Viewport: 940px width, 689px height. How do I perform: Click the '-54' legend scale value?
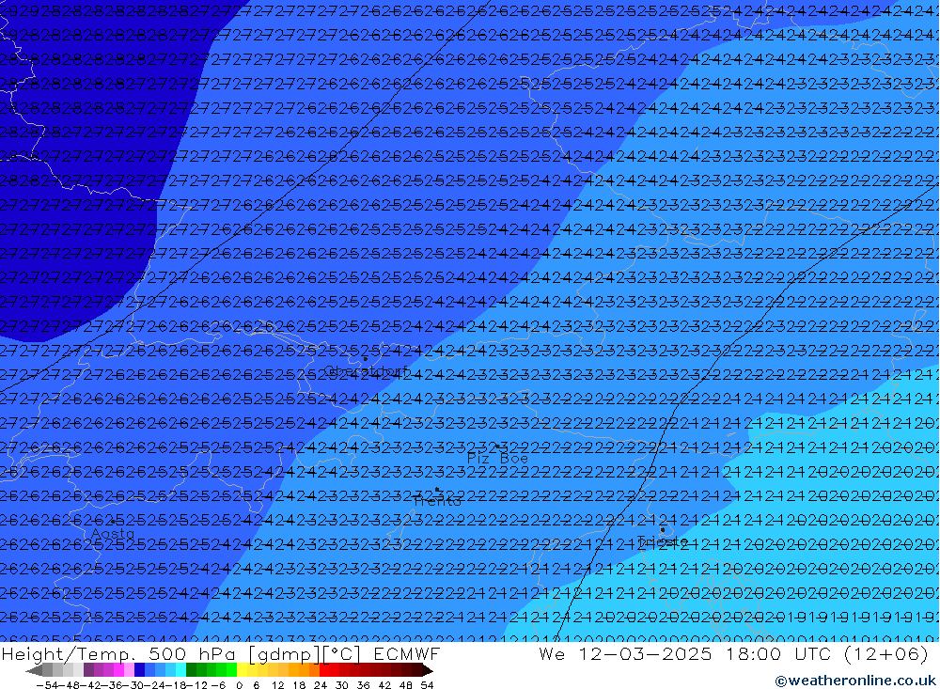click(46, 685)
